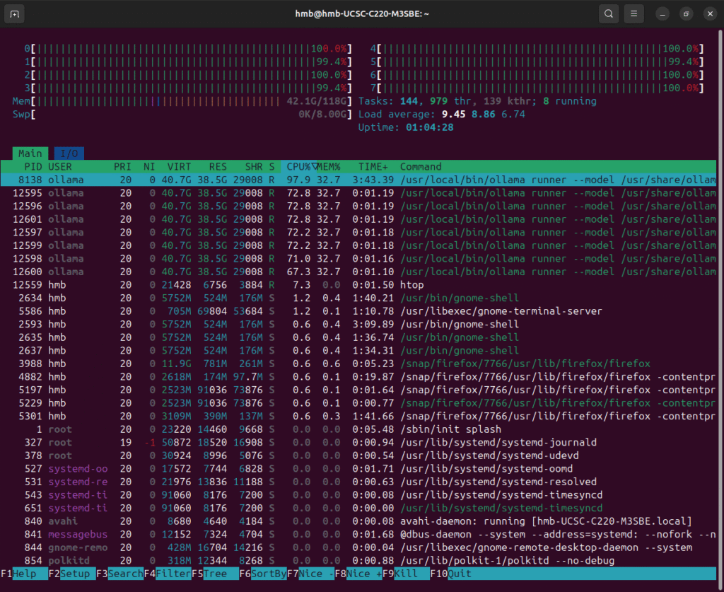
Task: Select the /sbin/init splash process row
Action: click(354, 429)
